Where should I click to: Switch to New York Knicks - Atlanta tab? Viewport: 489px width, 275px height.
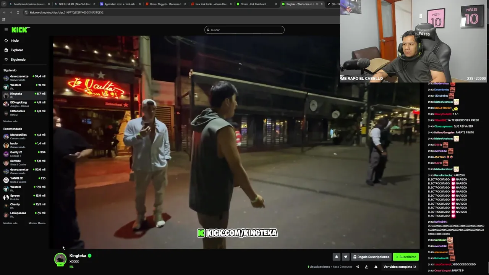click(x=211, y=4)
